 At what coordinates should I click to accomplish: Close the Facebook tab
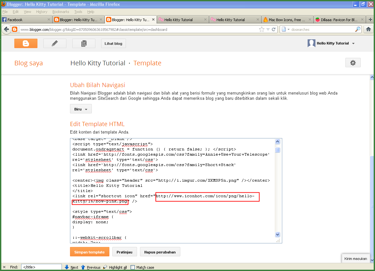tap(49, 19)
